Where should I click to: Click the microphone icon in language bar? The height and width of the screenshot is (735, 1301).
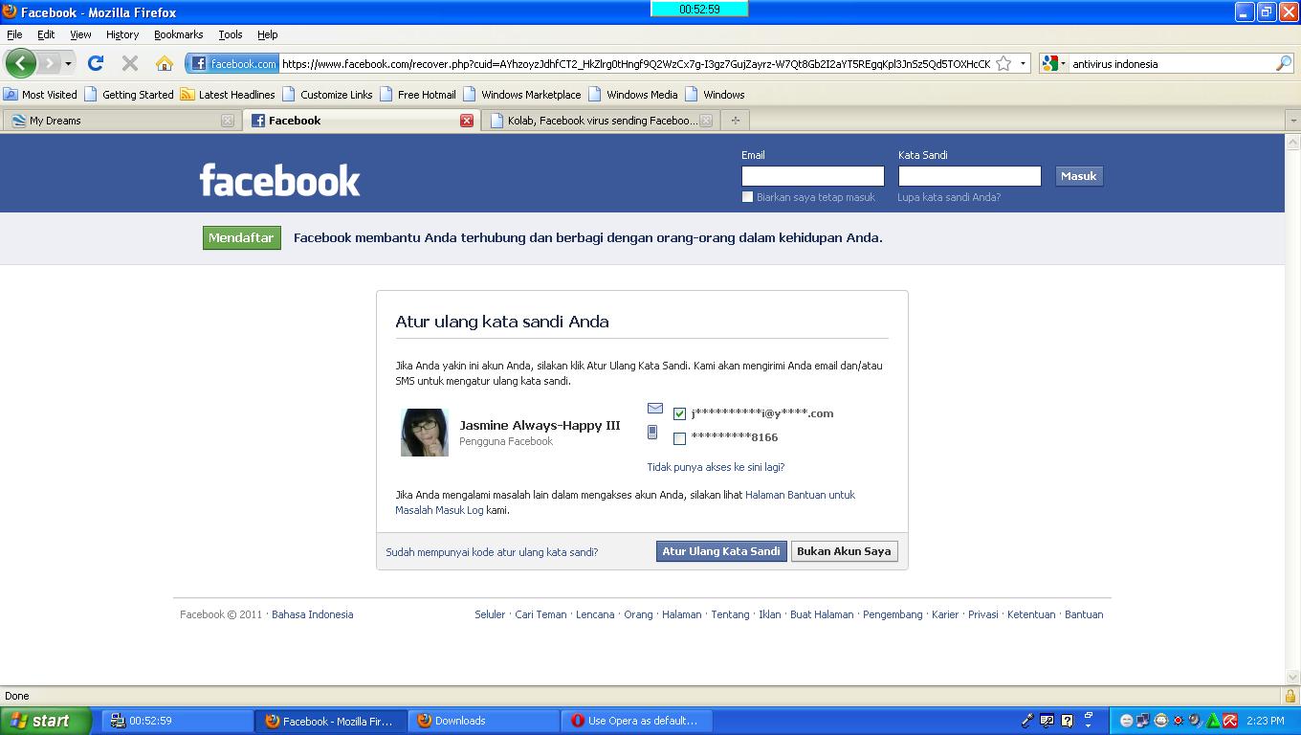coord(1027,721)
